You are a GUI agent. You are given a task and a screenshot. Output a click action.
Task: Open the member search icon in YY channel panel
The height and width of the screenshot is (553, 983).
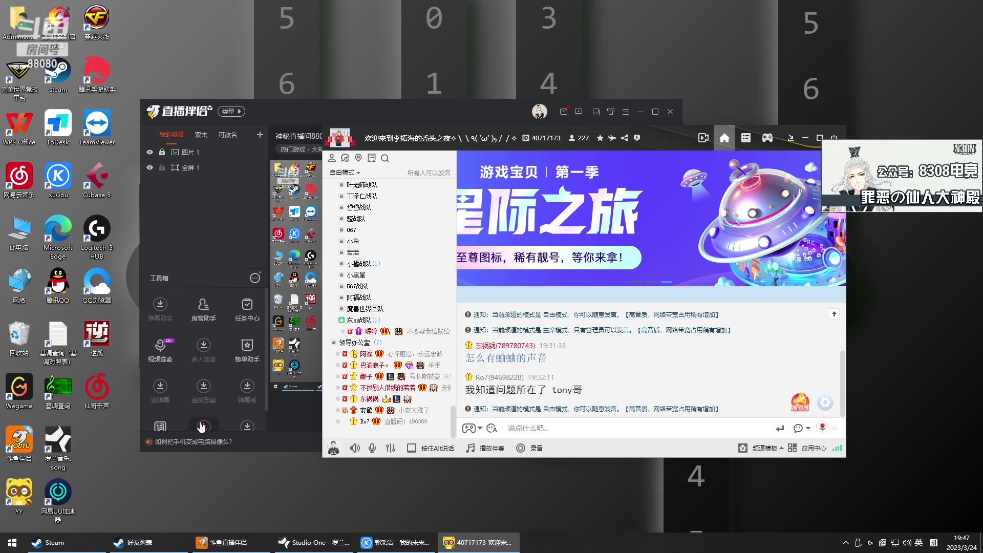385,158
